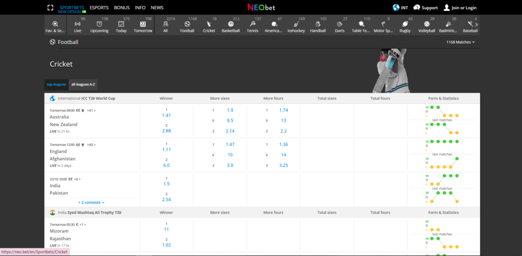
Task: Click Join or Login
Action: [x=460, y=8]
